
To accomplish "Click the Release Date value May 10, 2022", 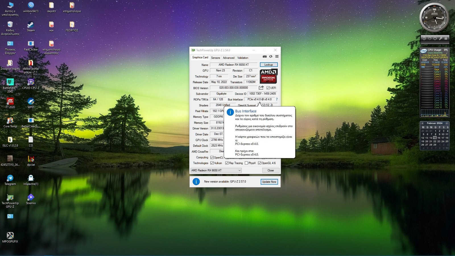I will coord(219,82).
